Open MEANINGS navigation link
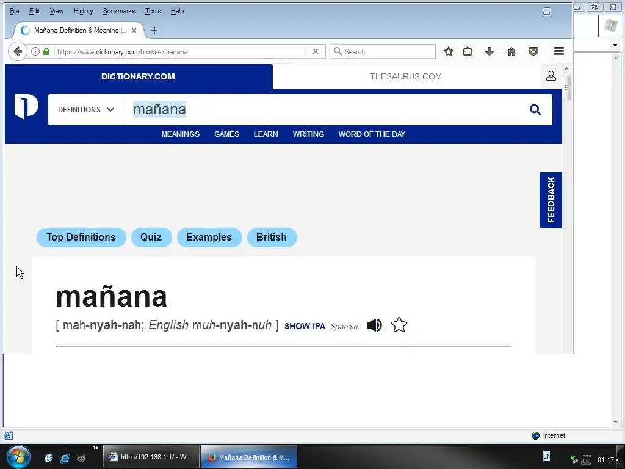The width and height of the screenshot is (625, 469). [x=180, y=134]
